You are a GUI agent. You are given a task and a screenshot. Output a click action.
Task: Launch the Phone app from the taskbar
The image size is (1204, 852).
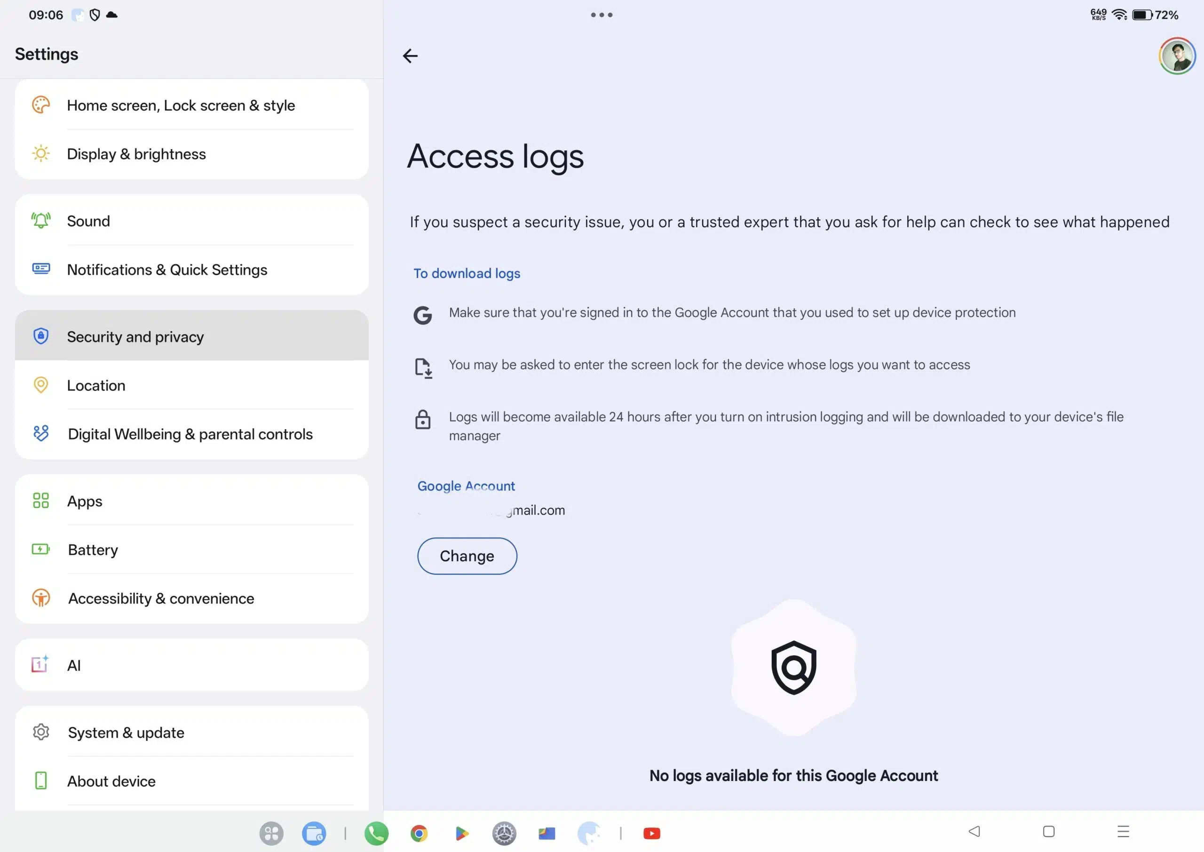(376, 833)
